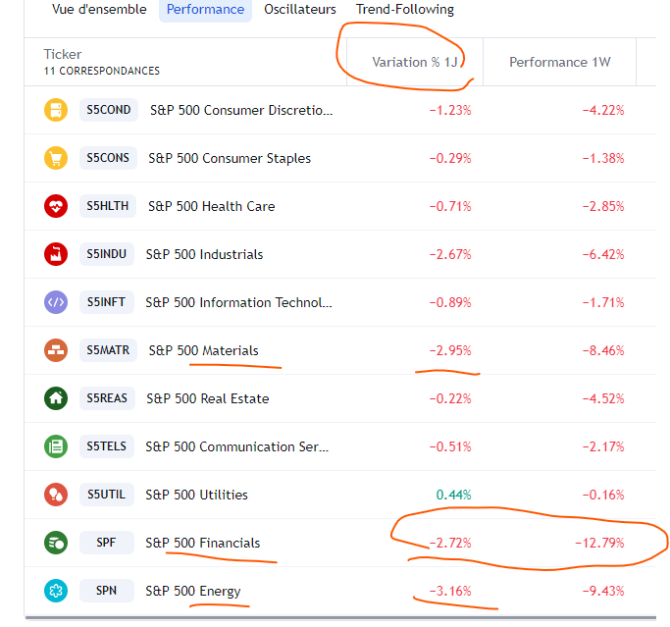Viewport: 670px width, 627px height.
Task: Open the S&P 500 Energy row
Action: point(192,591)
